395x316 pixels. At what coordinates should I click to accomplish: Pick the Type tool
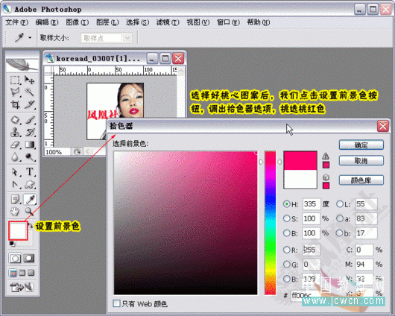[30, 172]
